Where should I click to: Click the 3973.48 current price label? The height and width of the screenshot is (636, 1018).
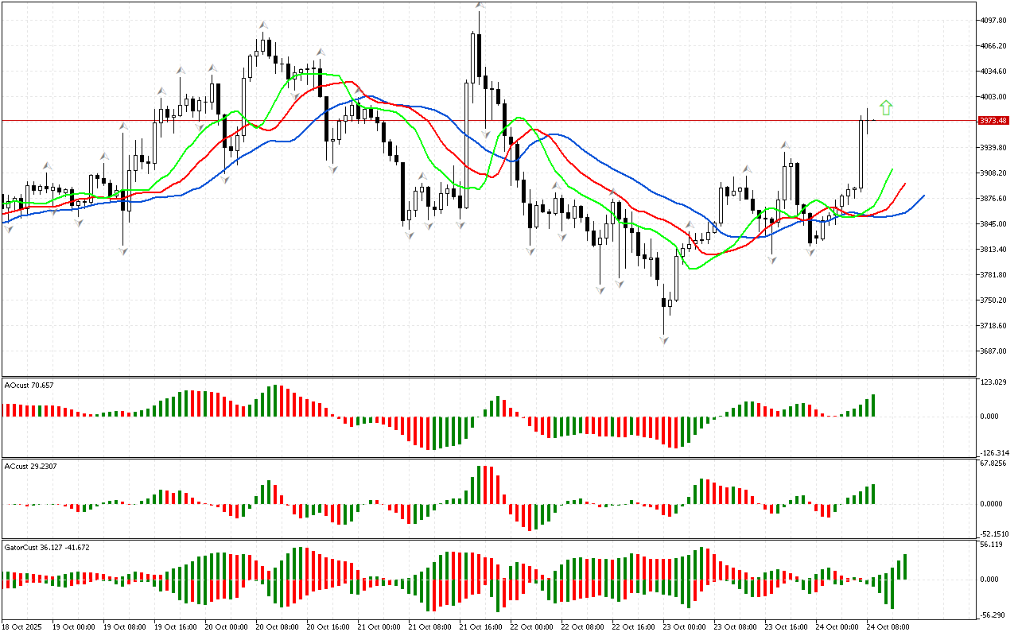pos(993,121)
